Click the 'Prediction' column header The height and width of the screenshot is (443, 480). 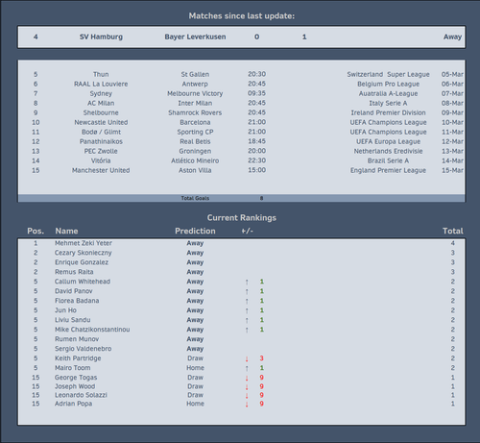(195, 231)
